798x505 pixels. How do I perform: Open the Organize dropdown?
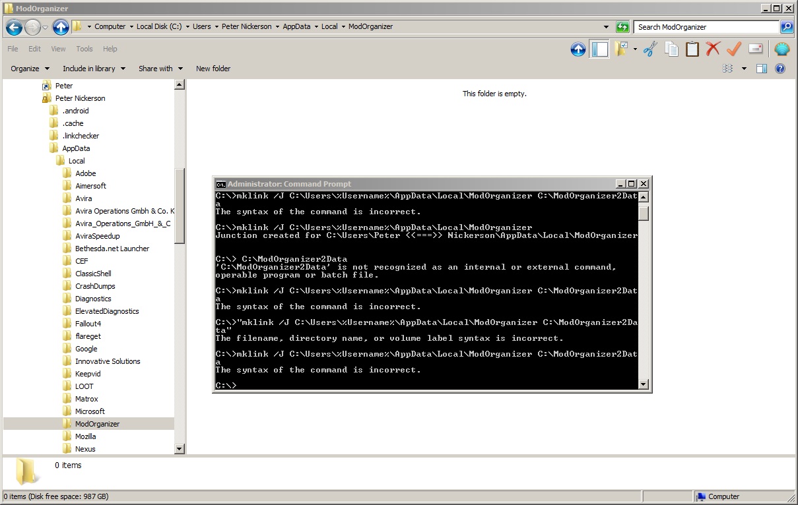[30, 69]
